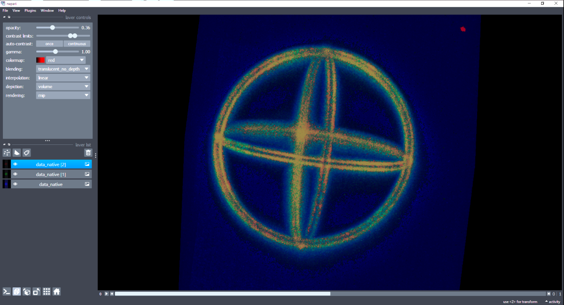Select the roll dimensions cube icon
The image size is (564, 305).
[x=27, y=291]
